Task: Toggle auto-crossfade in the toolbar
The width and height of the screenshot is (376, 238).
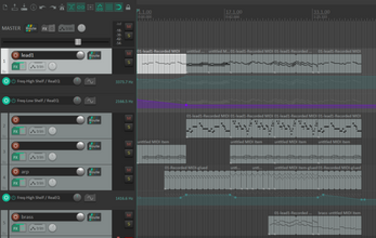Action: (x=71, y=7)
